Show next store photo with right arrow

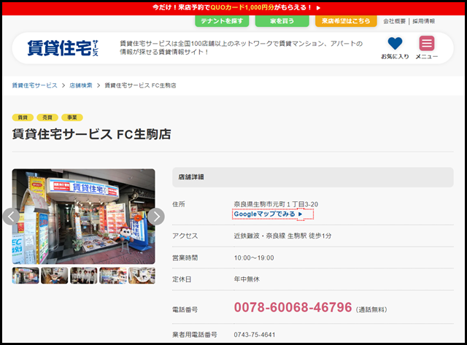coord(155,217)
